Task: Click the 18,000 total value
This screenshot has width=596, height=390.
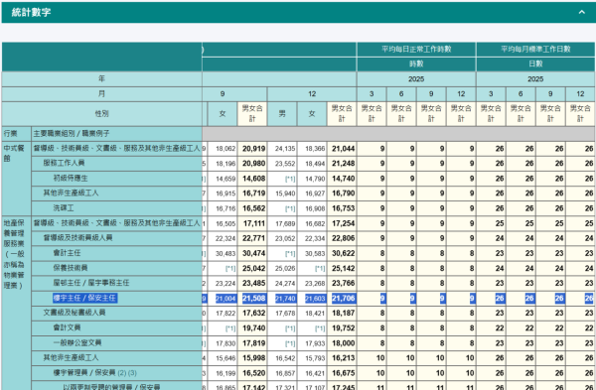Action: tap(344, 343)
